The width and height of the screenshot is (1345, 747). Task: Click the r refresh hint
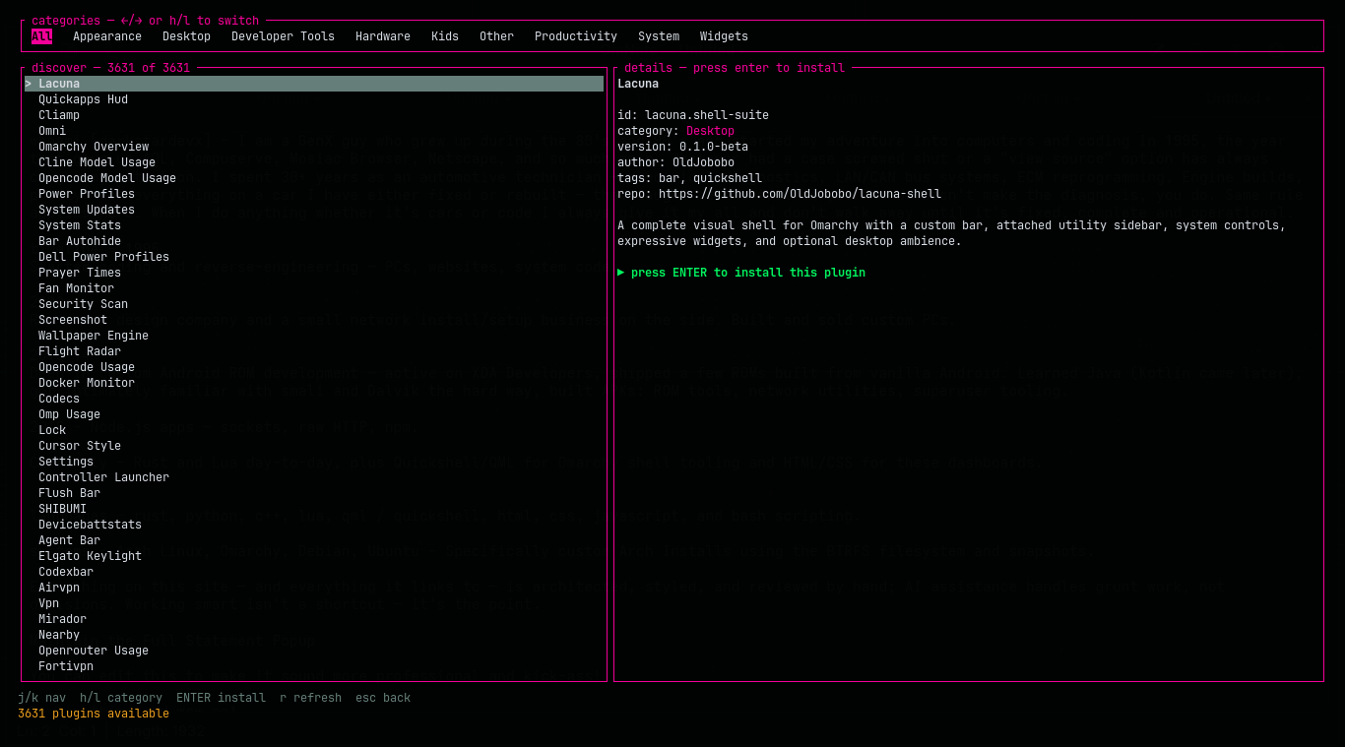pos(310,698)
